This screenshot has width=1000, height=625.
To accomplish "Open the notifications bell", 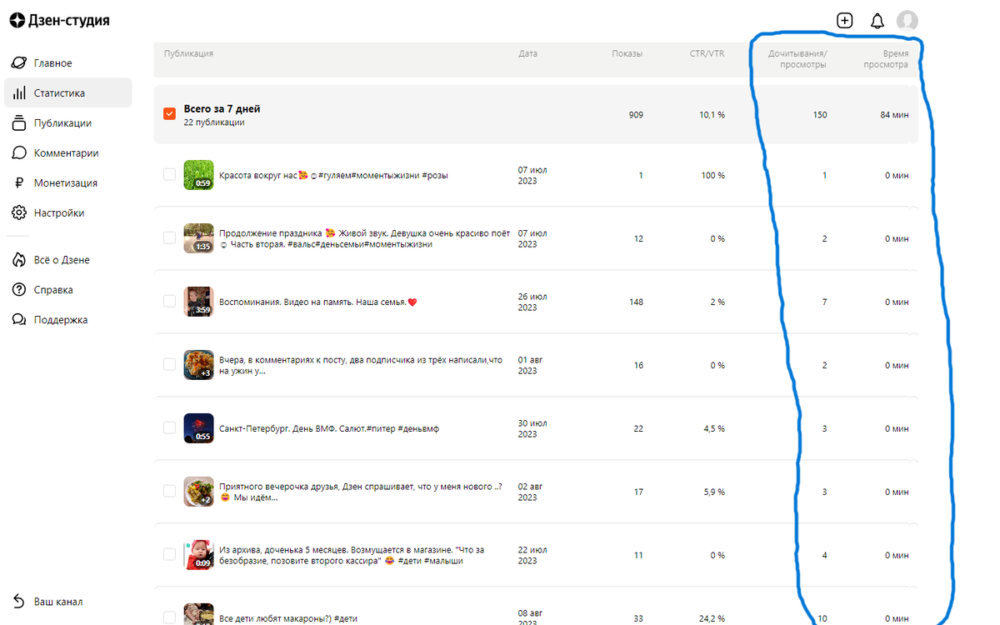I will point(877,21).
